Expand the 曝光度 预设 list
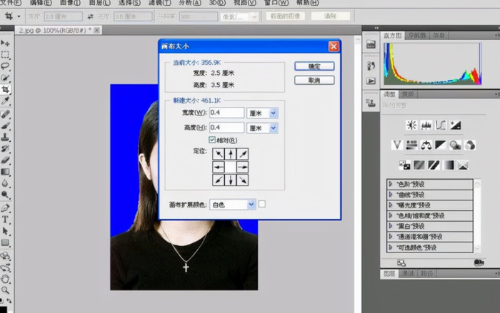The height and width of the screenshot is (313, 500). point(391,205)
